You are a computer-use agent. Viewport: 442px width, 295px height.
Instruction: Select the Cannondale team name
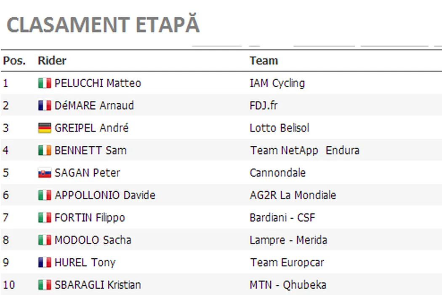pos(277,173)
